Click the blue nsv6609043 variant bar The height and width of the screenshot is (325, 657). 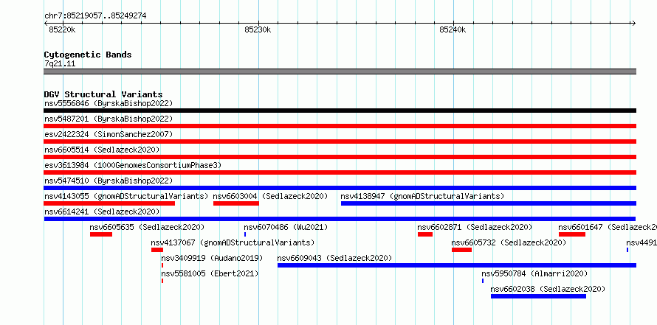pos(457,265)
